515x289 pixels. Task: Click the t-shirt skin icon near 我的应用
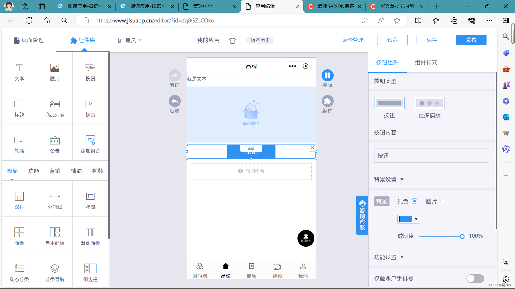(x=232, y=40)
